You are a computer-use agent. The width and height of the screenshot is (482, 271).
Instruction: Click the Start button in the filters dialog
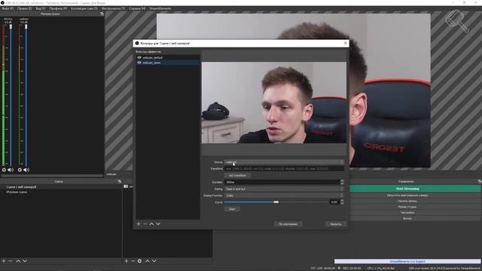pyautogui.click(x=232, y=209)
